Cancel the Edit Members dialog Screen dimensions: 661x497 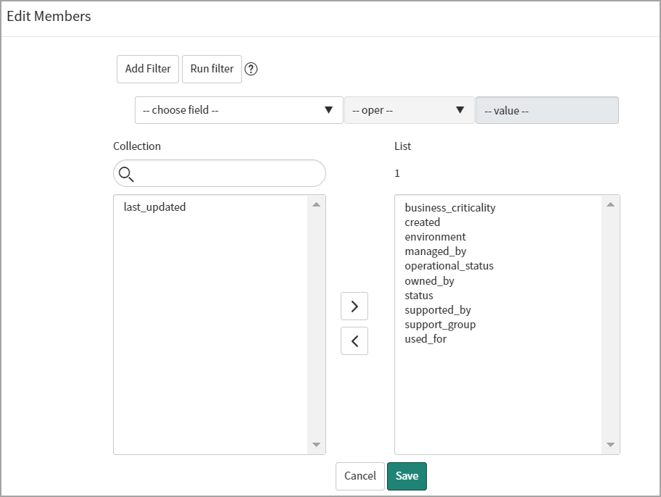click(359, 476)
